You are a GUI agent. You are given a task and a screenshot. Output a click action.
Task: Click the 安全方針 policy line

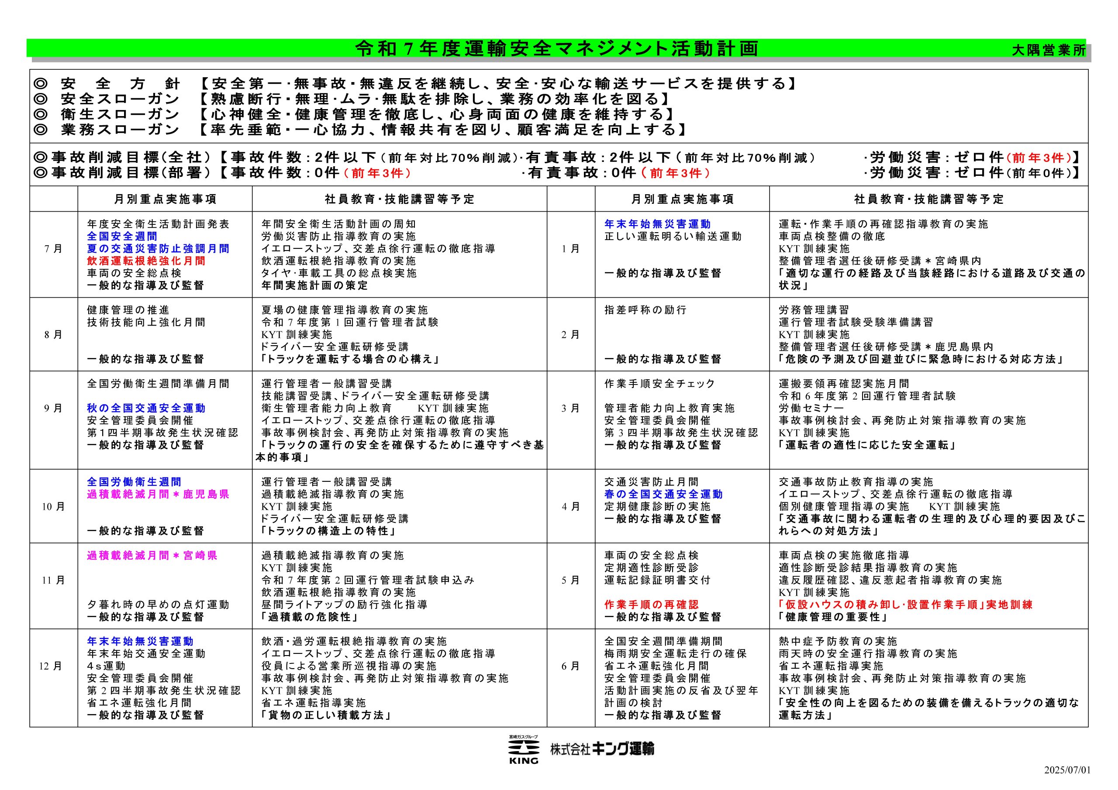tap(416, 84)
